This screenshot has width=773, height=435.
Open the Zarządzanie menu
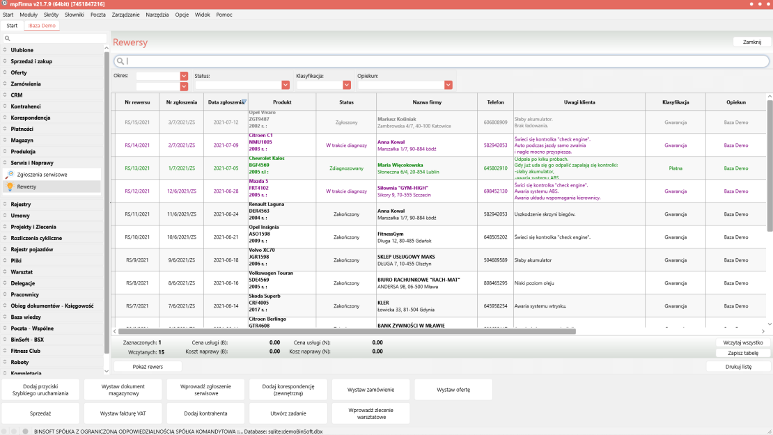(x=126, y=15)
